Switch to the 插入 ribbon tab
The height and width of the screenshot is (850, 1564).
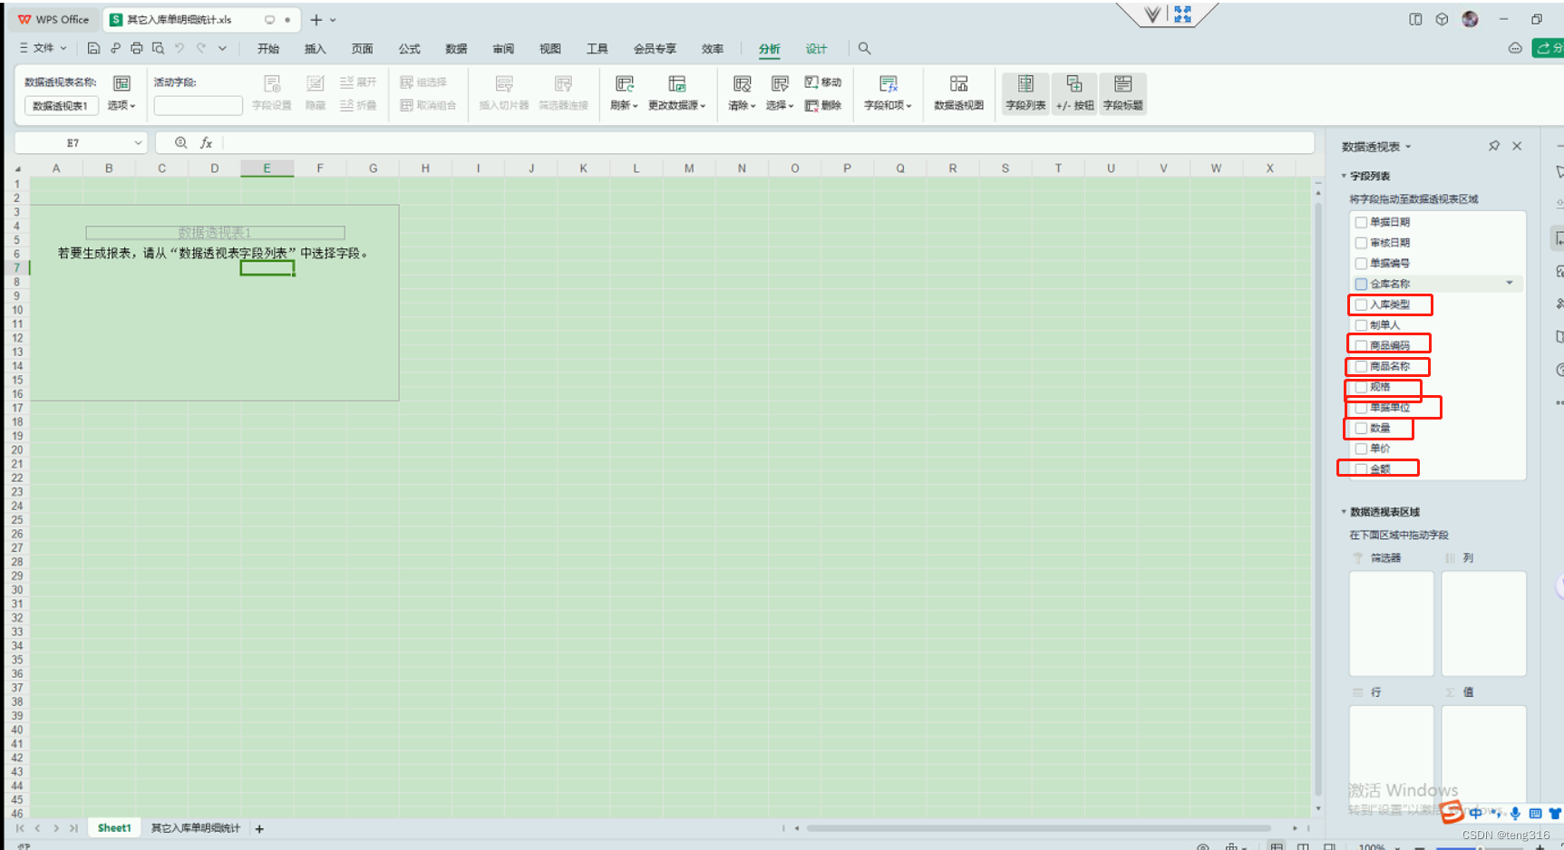tap(316, 49)
